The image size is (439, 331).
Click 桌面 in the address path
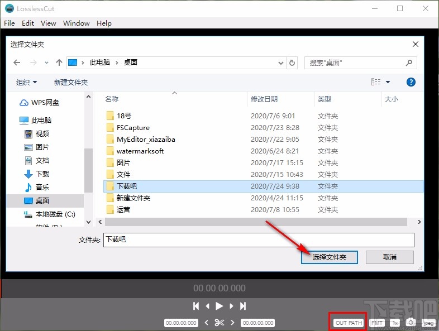pos(131,63)
